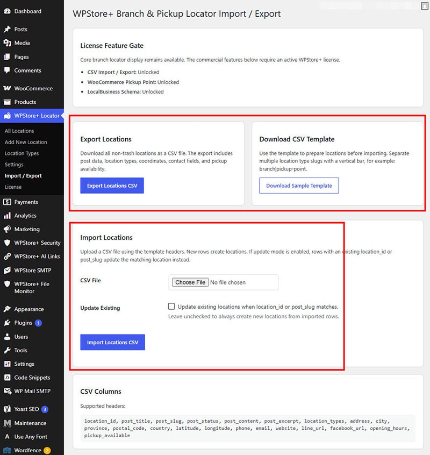Viewport: 430px width, 455px height.
Task: Click the Products archive box icon
Action: pyautogui.click(x=7, y=102)
